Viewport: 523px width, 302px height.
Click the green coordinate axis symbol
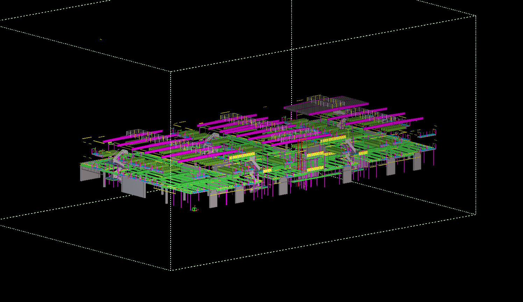(194, 209)
